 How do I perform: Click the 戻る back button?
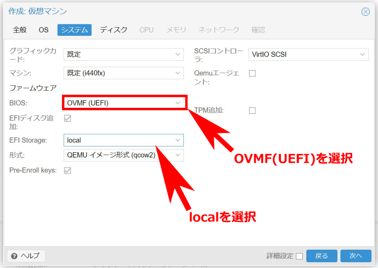coord(322,256)
